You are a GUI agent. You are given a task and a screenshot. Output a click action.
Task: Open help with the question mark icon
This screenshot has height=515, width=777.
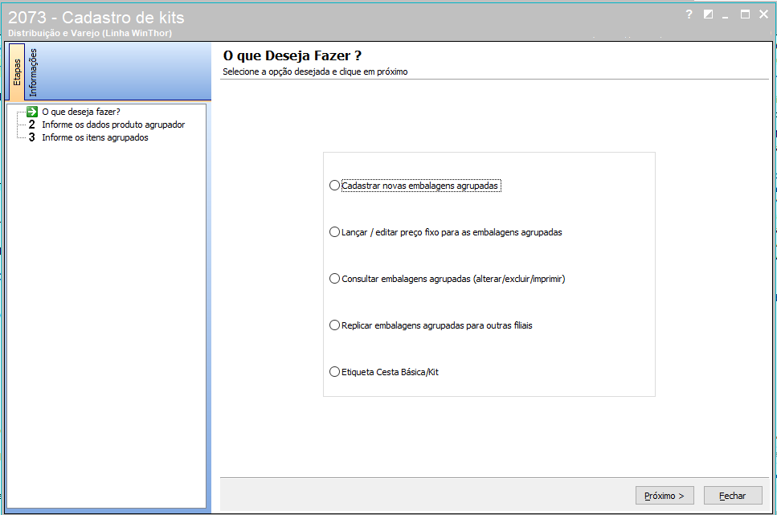(689, 14)
